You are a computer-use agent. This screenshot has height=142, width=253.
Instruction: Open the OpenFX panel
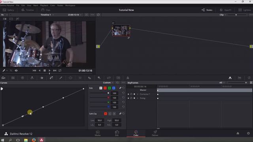[226, 10]
